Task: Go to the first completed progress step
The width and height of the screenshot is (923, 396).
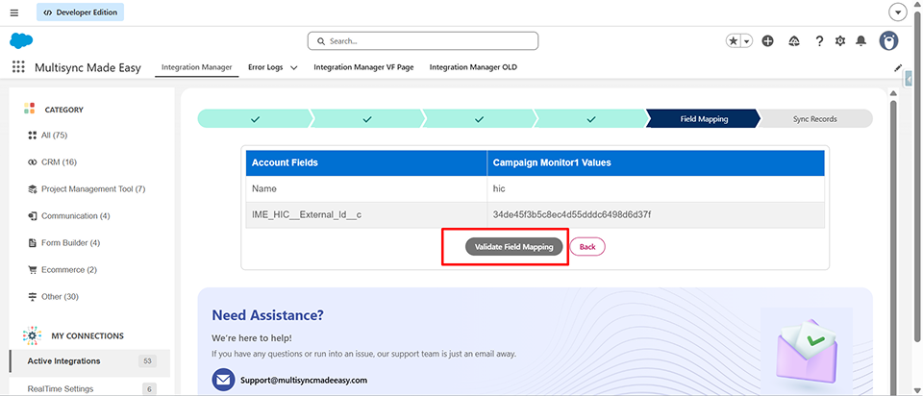Action: [x=254, y=119]
